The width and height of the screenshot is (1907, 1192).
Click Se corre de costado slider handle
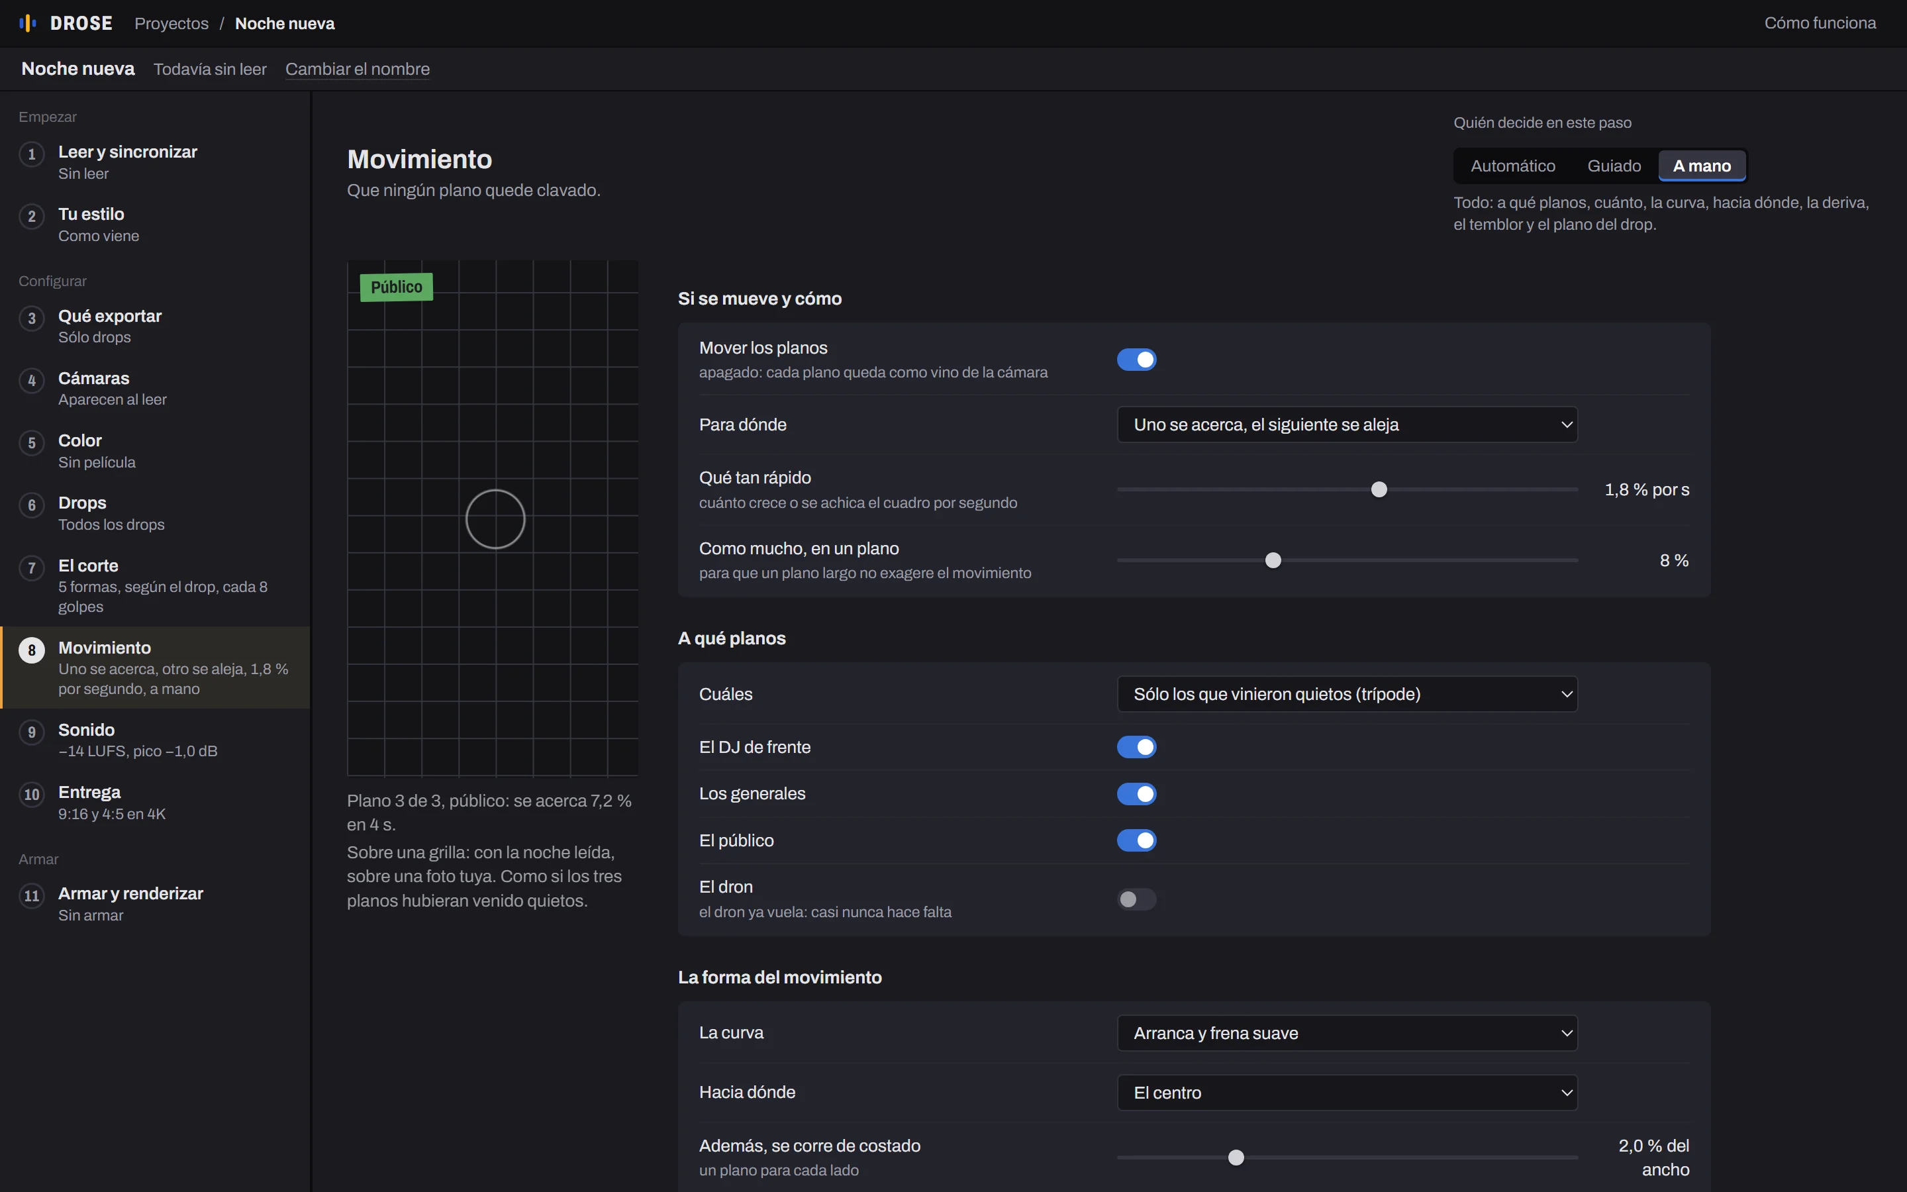[x=1236, y=1158]
